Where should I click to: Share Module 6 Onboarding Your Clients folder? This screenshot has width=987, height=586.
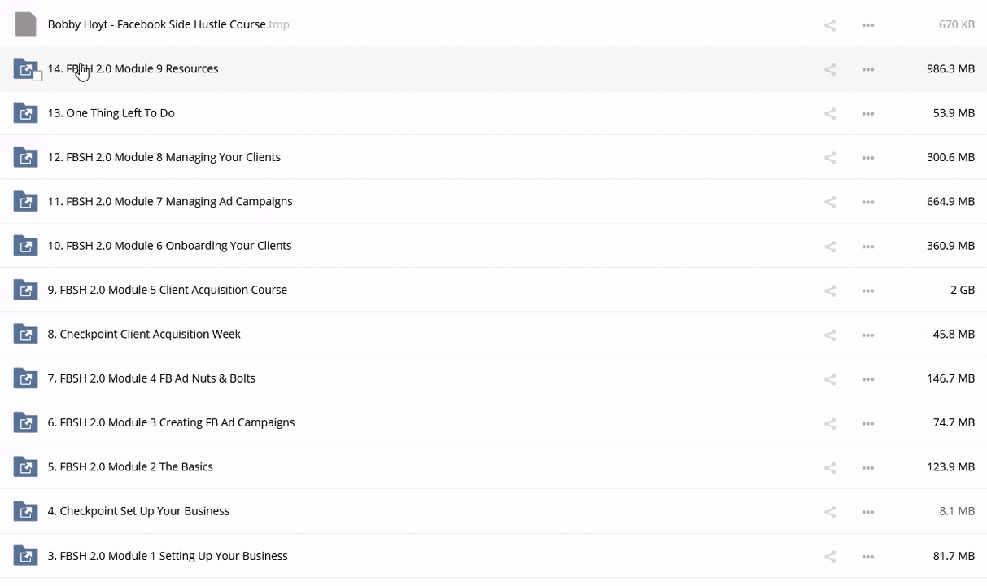830,247
